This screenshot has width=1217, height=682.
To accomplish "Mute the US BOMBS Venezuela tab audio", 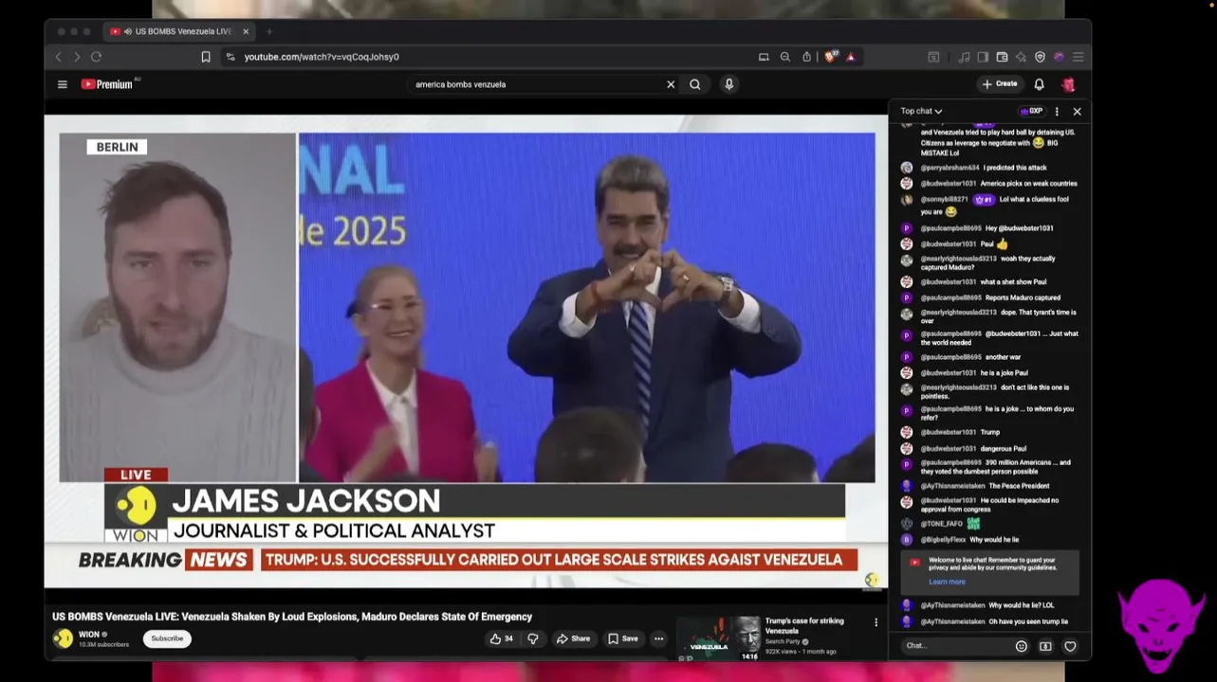I will pyautogui.click(x=128, y=31).
